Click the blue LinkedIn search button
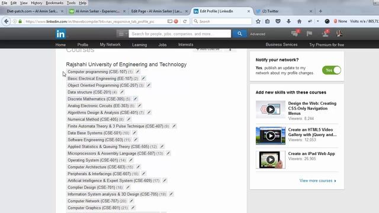Screen dimensions: 379x213 239,34
